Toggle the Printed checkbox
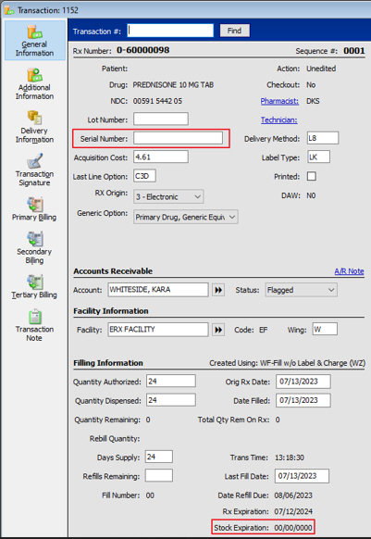Image resolution: width=371 pixels, height=539 pixels. (x=312, y=176)
